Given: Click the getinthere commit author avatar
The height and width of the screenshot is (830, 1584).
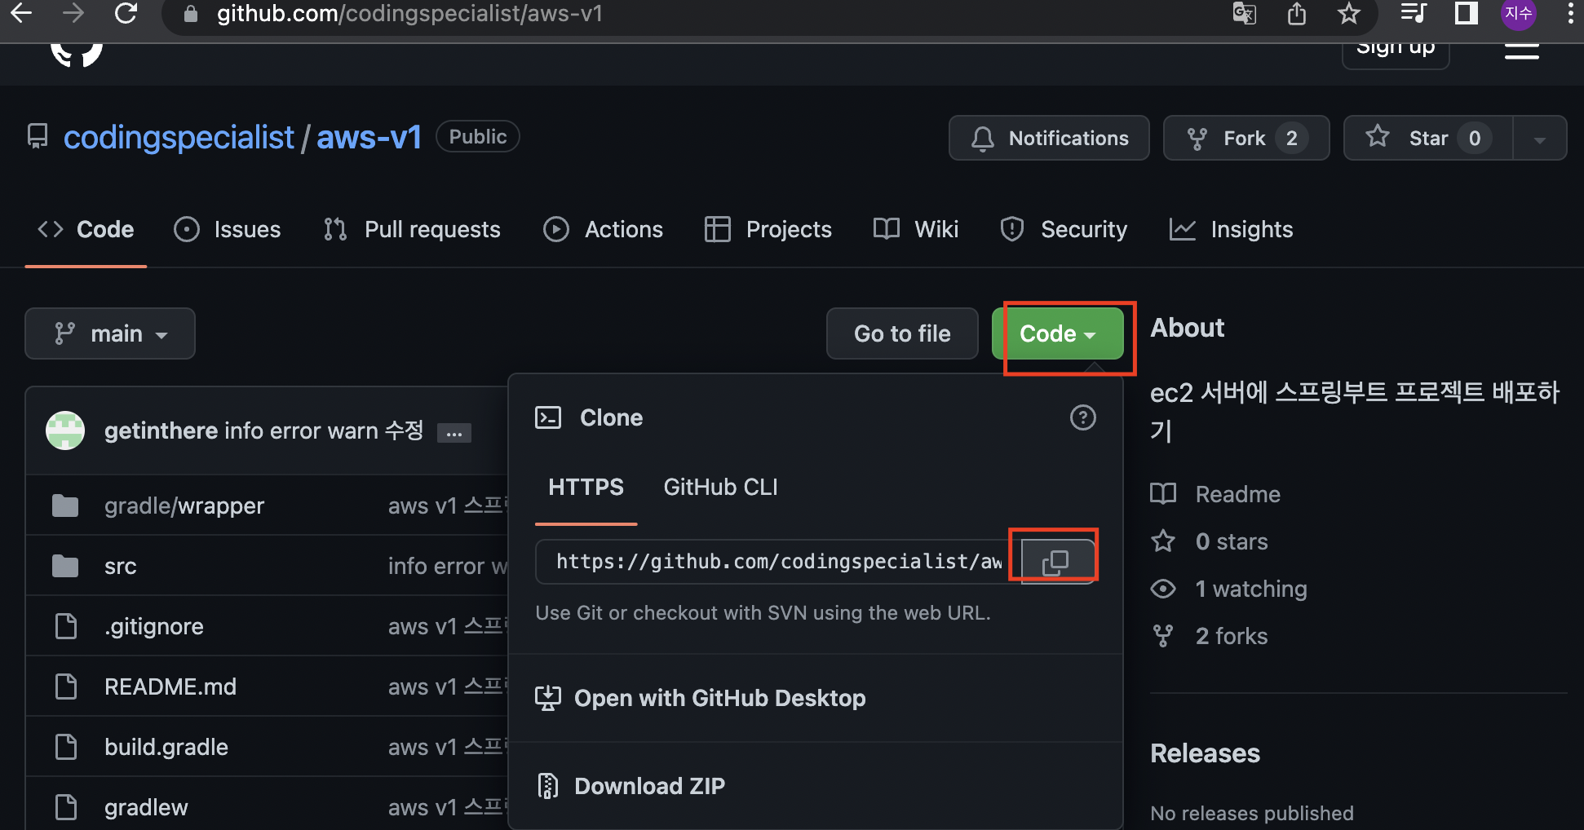Looking at the screenshot, I should [x=65, y=430].
